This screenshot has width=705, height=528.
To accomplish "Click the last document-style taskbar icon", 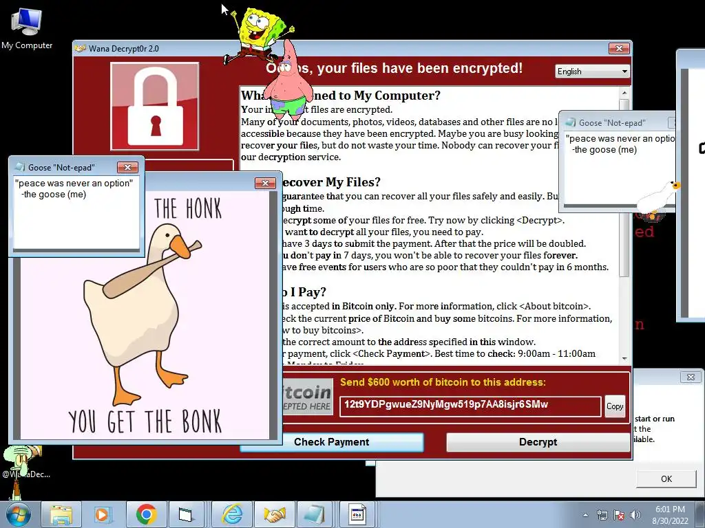I will click(357, 515).
